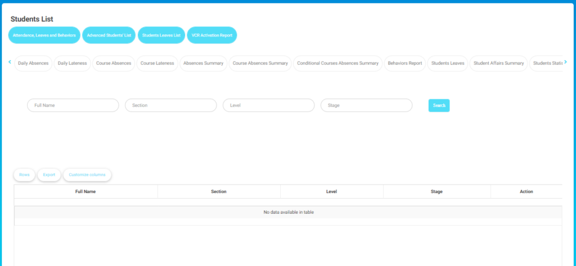Open Advanced Students' List
Screen dimensions: 576x266
tap(109, 35)
